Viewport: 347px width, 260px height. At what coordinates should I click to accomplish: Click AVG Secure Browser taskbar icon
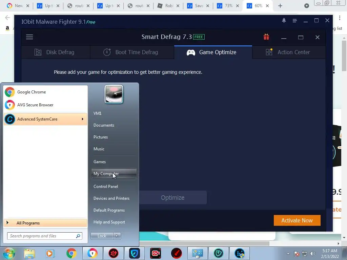tap(92, 253)
